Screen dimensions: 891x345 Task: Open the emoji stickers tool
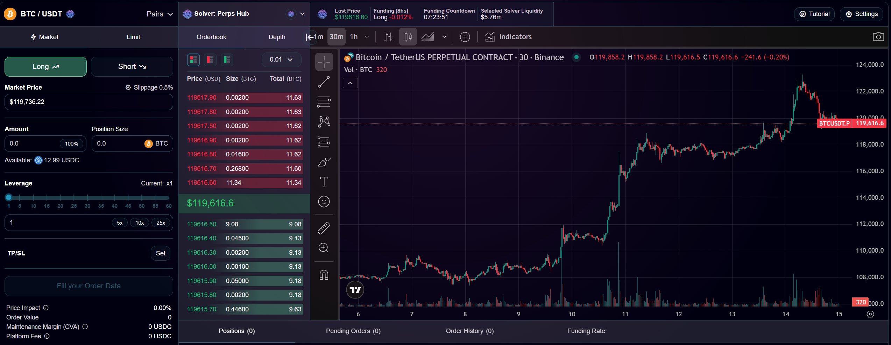[x=324, y=202]
